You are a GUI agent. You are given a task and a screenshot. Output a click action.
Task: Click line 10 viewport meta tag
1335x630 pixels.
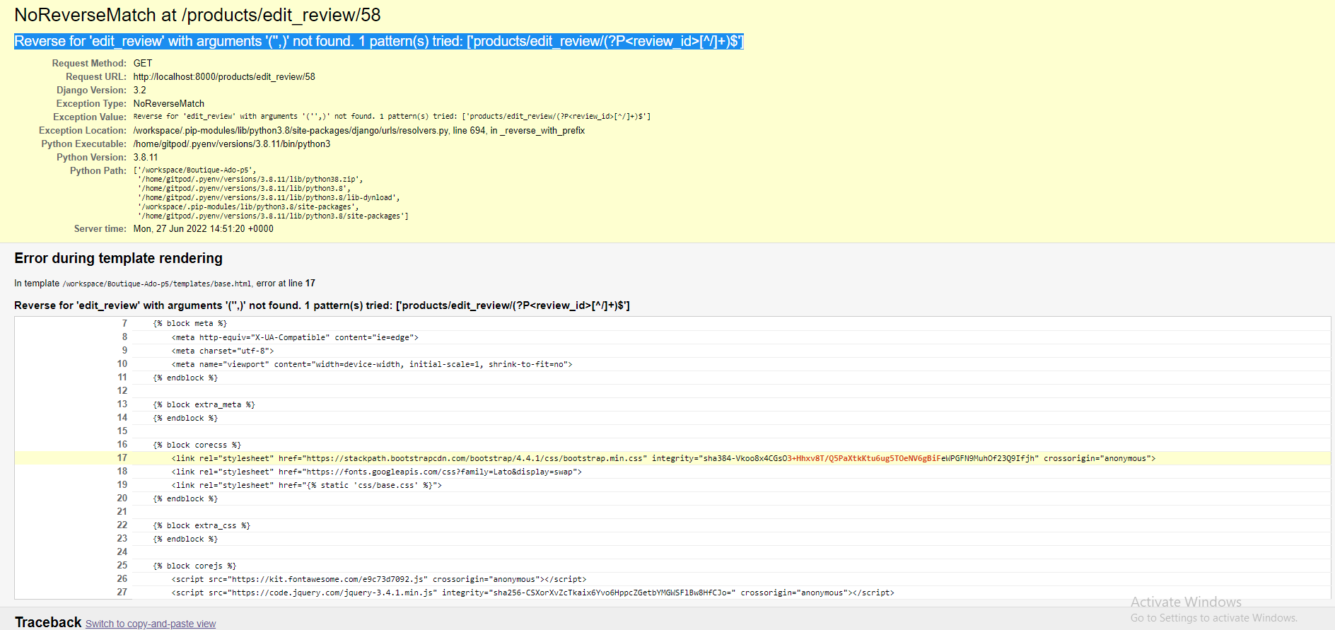click(372, 364)
